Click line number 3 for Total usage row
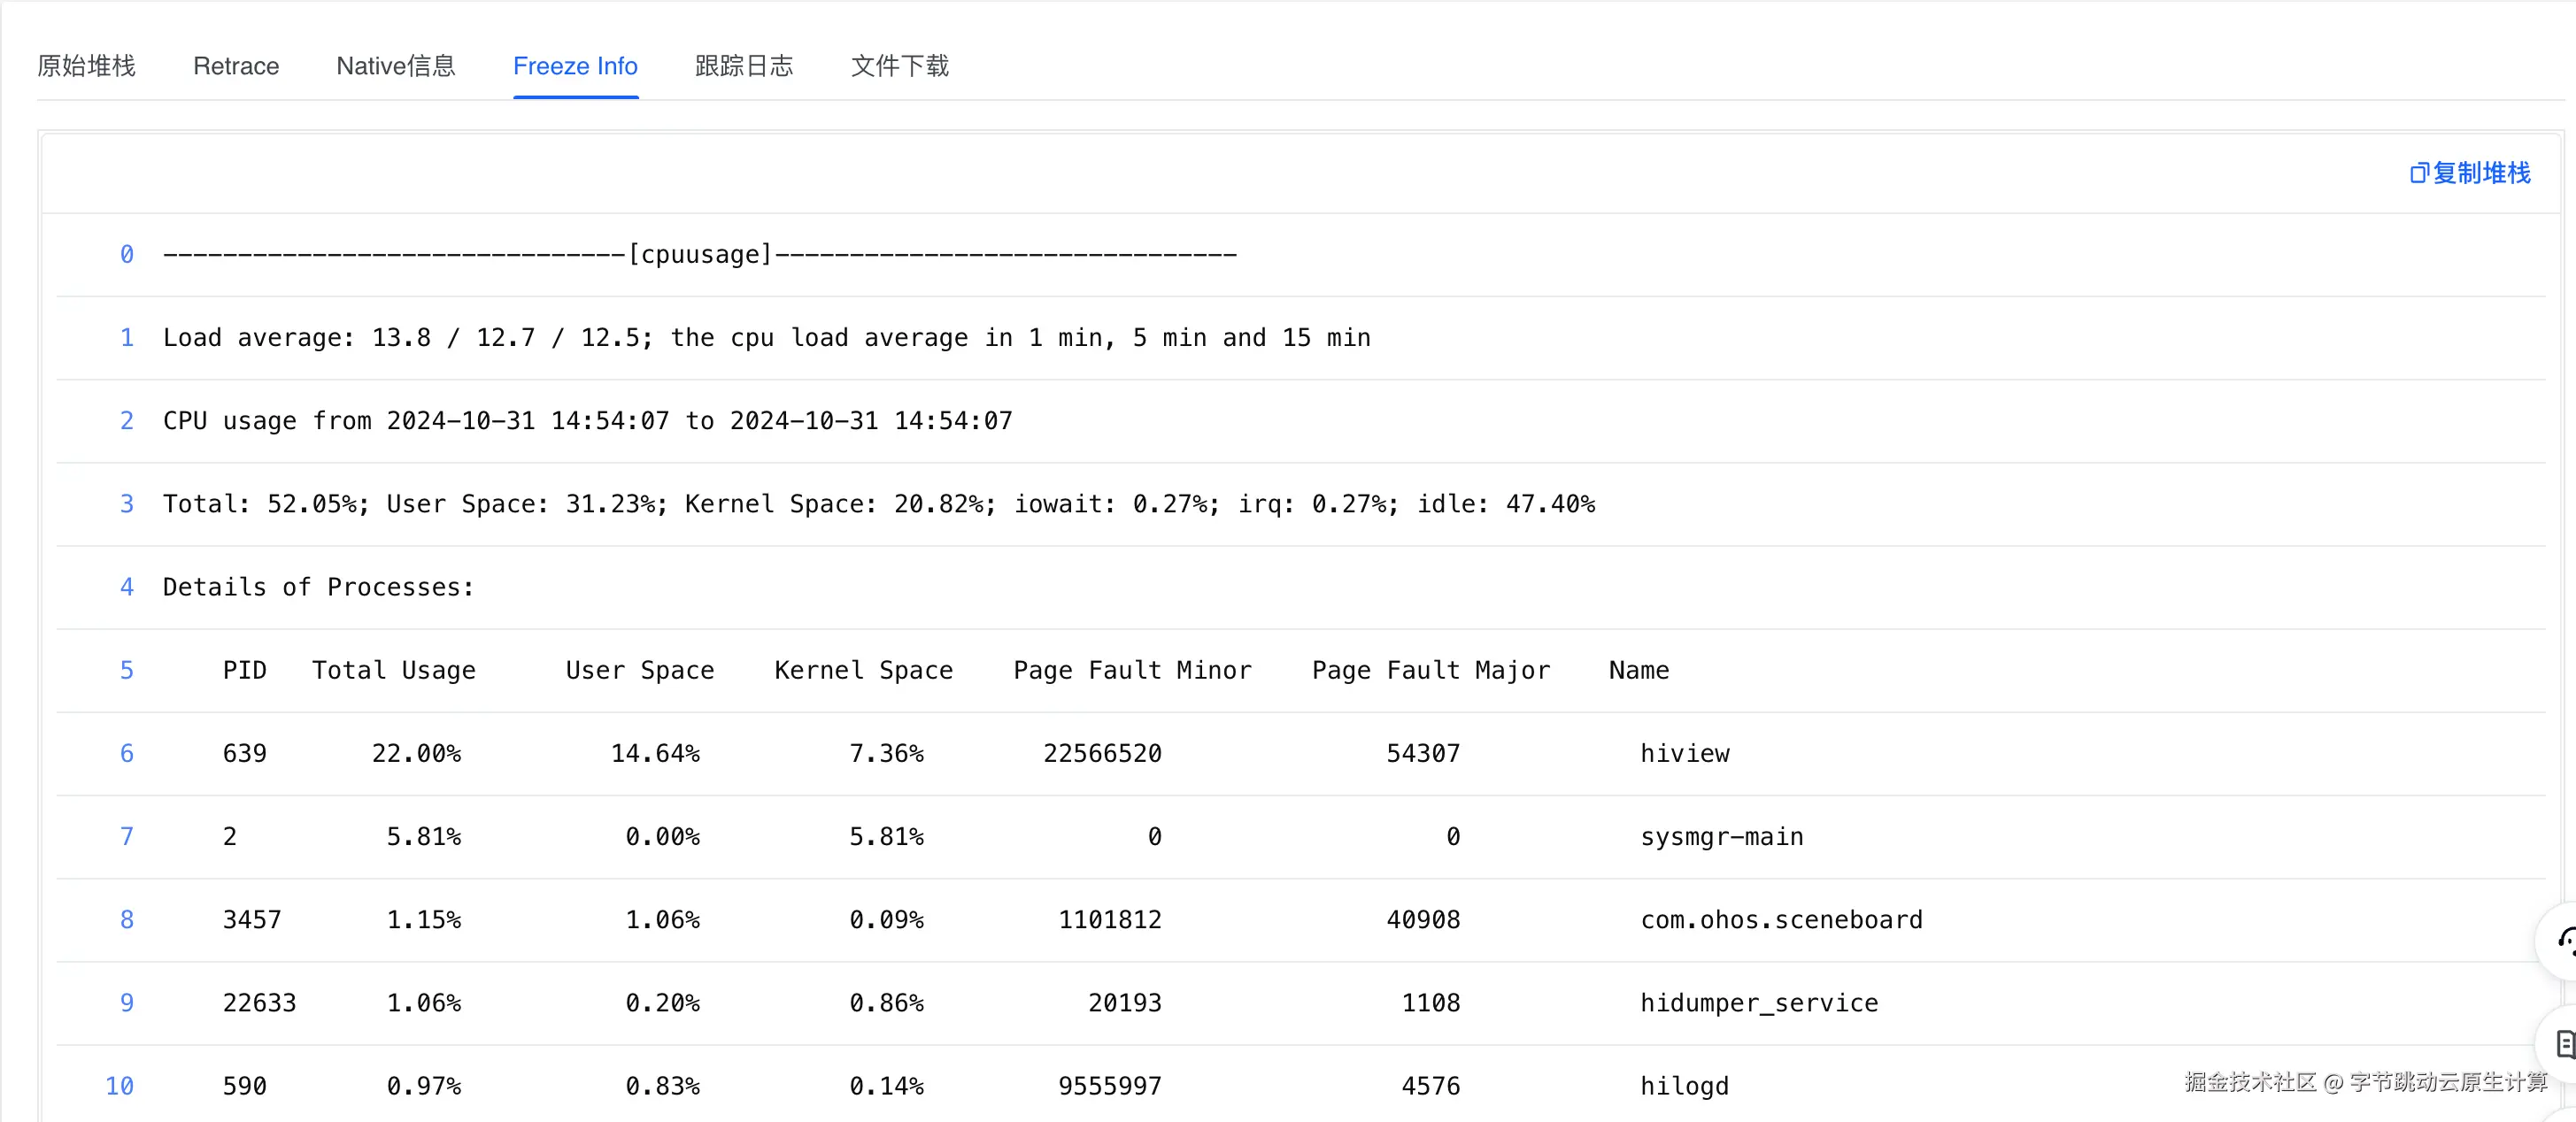This screenshot has height=1122, width=2576. coord(126,504)
